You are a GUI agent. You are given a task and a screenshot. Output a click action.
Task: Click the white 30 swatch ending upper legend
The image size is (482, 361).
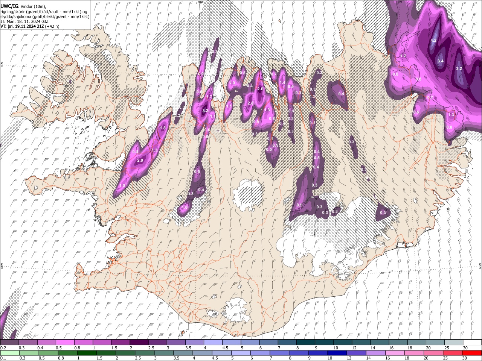[472, 343]
